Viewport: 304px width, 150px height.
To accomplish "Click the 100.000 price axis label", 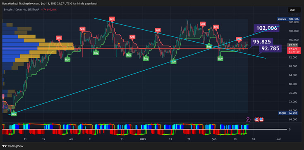I will pos(293,40).
